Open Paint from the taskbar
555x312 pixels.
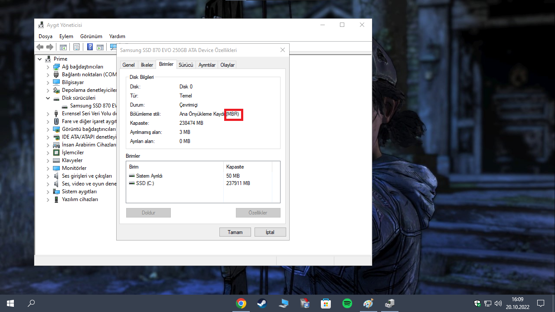click(x=369, y=303)
